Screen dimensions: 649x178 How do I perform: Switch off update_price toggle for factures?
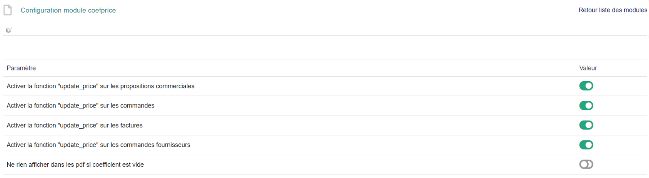(x=586, y=125)
